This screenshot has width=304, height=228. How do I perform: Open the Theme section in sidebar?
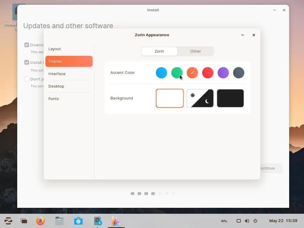[69, 61]
